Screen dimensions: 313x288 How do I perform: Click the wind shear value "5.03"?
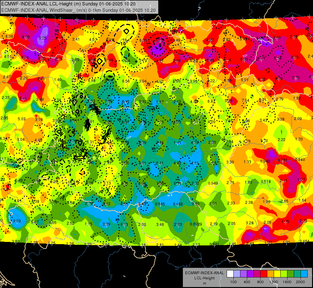[x=21, y=119]
